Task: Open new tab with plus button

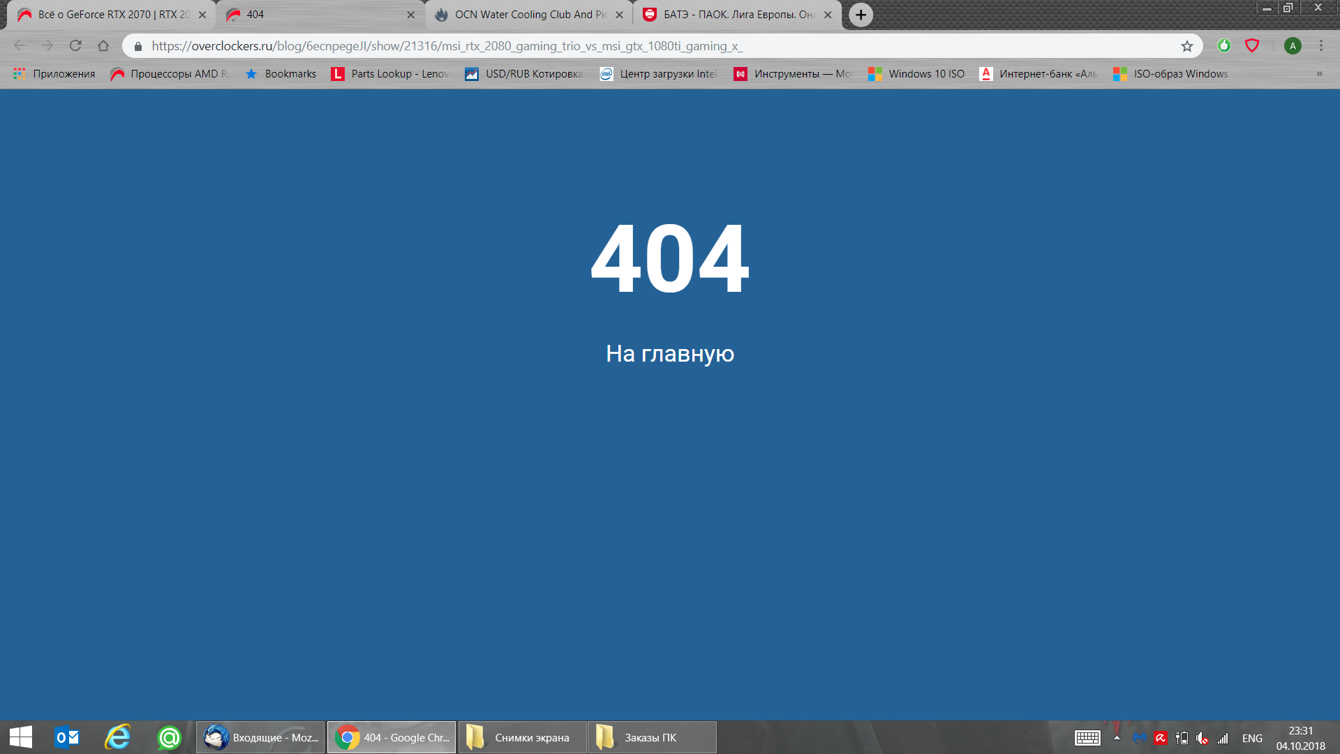Action: coord(861,15)
